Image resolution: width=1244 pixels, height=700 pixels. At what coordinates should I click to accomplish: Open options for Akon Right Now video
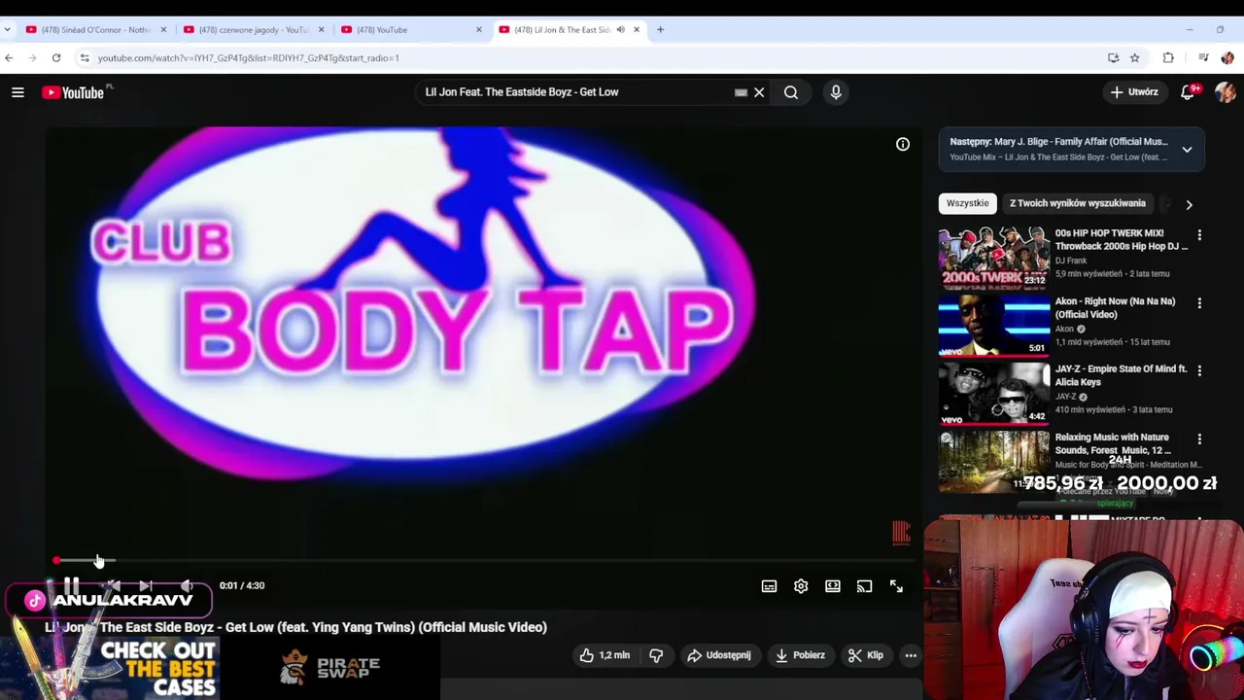tap(1199, 303)
